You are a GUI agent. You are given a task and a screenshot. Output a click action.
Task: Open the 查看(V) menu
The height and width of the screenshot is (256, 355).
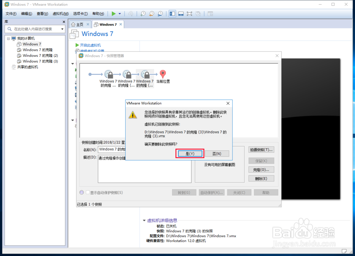coord(42,14)
